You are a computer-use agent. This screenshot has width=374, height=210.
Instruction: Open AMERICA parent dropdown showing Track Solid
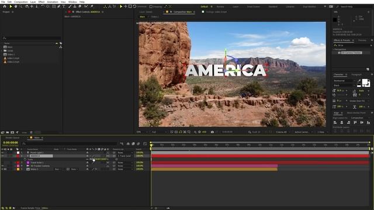point(124,156)
